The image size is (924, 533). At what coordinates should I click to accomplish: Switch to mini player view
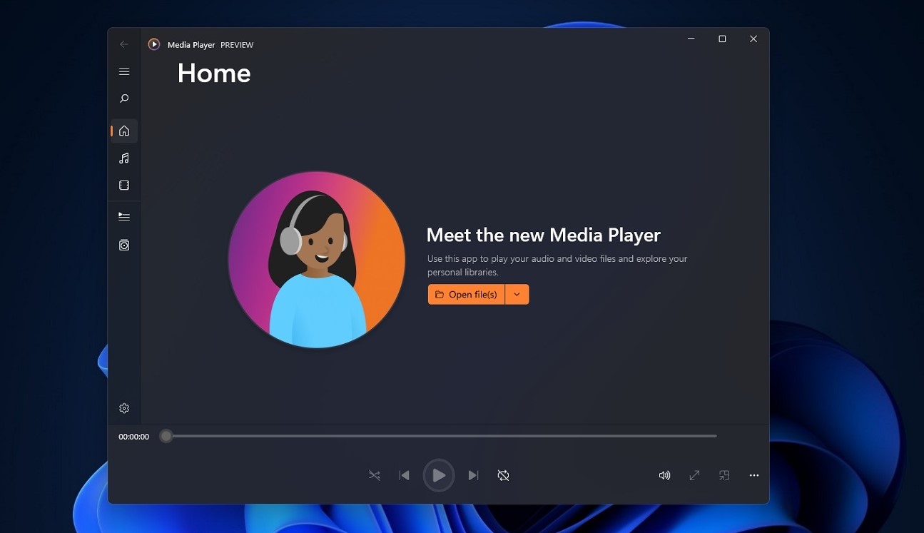coord(724,475)
